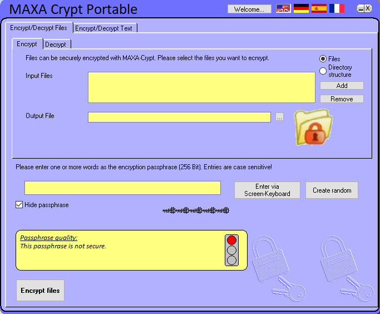
Task: Minimize the MAXA Crypt window
Action: pos(361,9)
